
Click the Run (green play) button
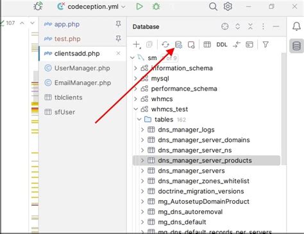(139, 6)
